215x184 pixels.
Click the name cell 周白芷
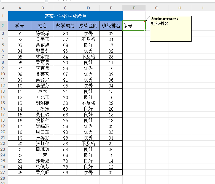pyautogui.click(x=42, y=132)
